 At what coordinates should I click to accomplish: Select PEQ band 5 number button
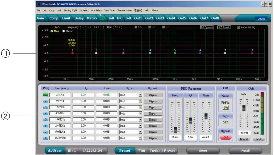click(46, 120)
